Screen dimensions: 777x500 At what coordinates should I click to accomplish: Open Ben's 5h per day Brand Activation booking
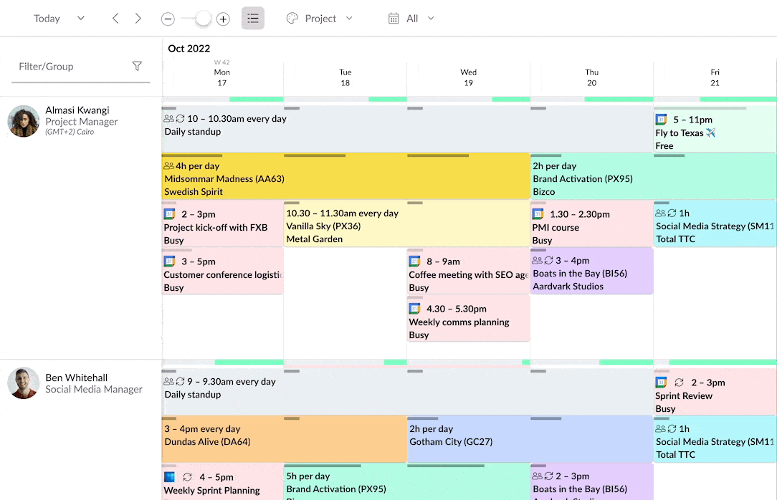point(406,481)
